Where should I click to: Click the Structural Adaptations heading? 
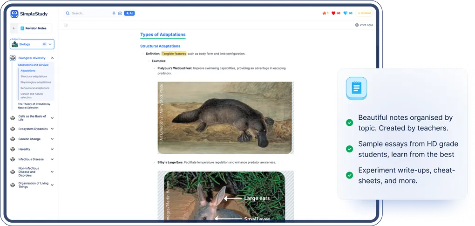click(x=160, y=46)
